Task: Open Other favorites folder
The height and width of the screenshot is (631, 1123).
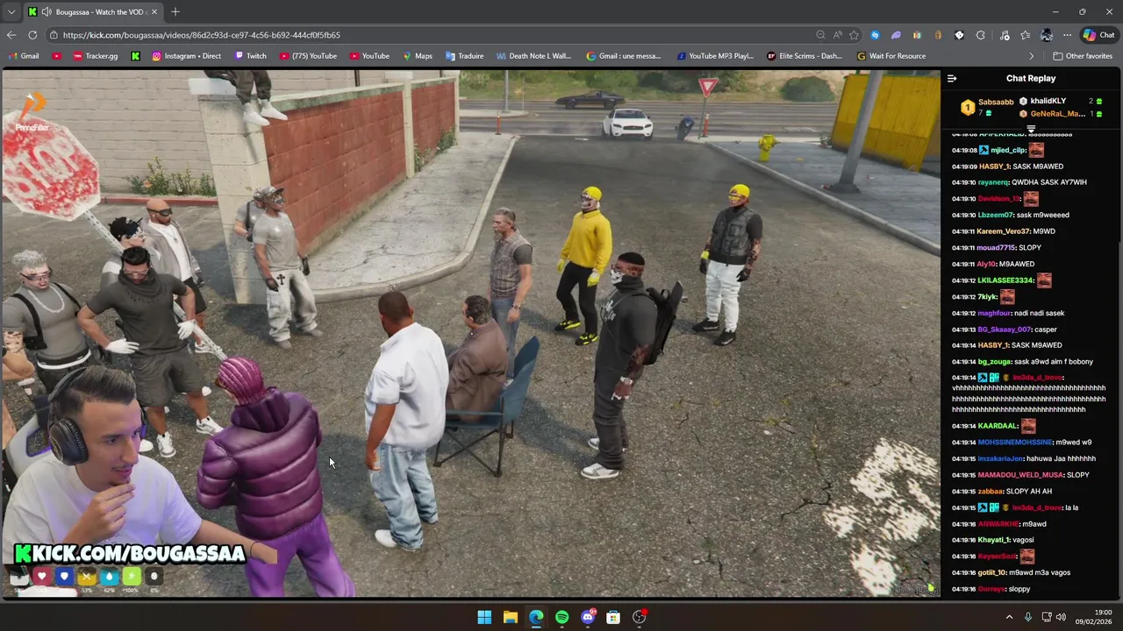Action: (x=1083, y=56)
